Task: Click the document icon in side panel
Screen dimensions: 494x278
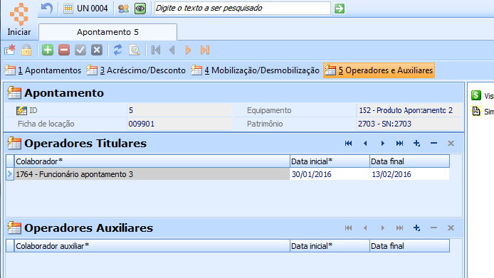Action: pos(476,111)
